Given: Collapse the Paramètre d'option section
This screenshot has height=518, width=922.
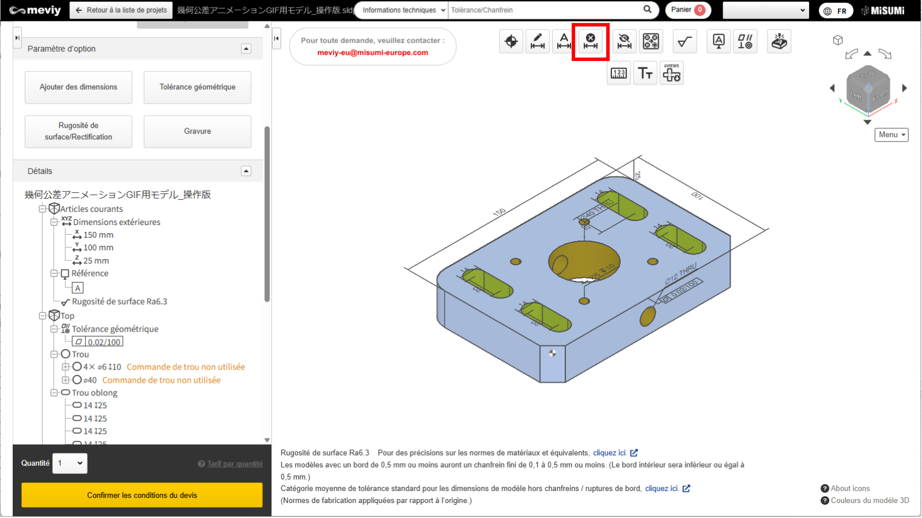Looking at the screenshot, I should (x=246, y=49).
